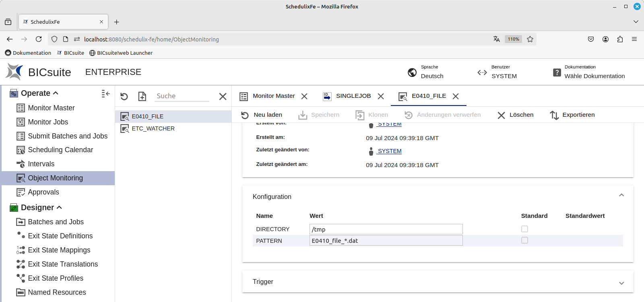Switch to the SINGLEJOB tab

[353, 96]
